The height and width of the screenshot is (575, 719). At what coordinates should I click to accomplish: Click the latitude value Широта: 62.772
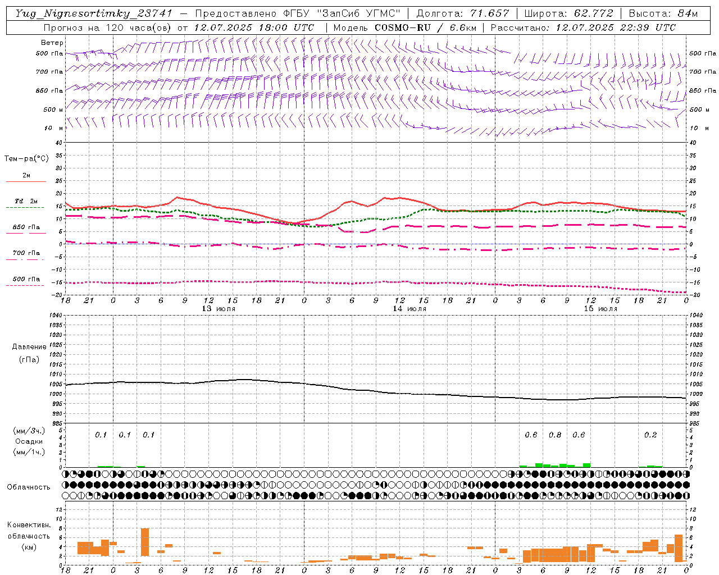pyautogui.click(x=569, y=13)
